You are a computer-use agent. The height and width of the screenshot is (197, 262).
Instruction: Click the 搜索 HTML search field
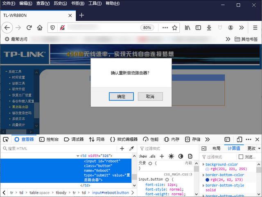pyautogui.click(x=59, y=148)
